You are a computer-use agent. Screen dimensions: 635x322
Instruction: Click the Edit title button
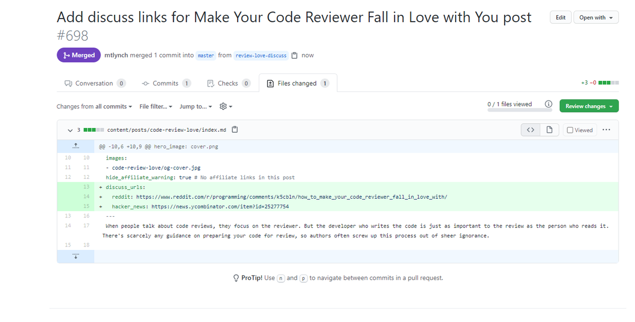pyautogui.click(x=560, y=17)
